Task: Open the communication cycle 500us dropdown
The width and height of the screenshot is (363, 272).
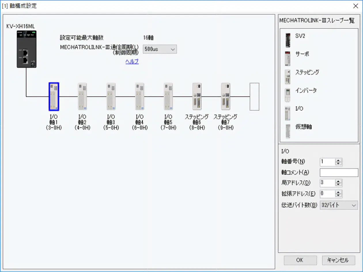Action: pos(160,49)
